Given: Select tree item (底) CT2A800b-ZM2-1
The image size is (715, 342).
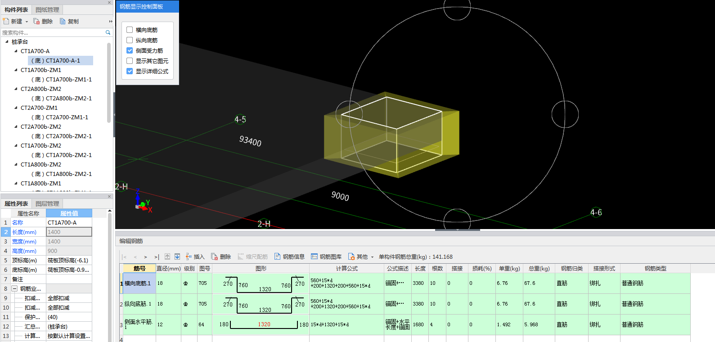Looking at the screenshot, I should 61,98.
